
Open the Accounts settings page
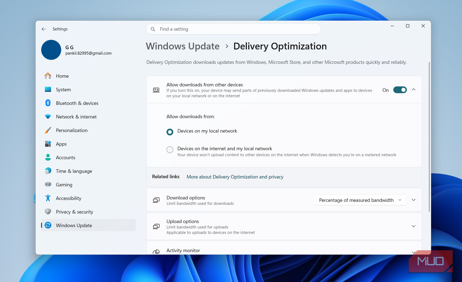pyautogui.click(x=88, y=157)
